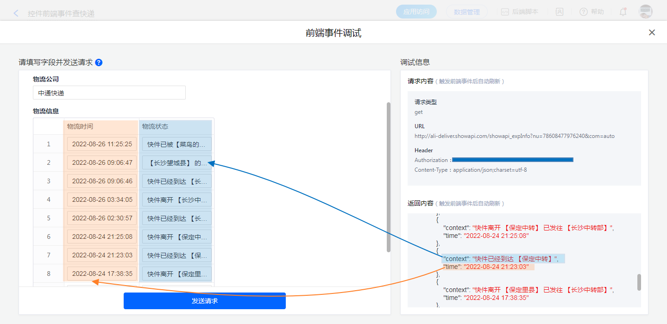Image resolution: width=667 pixels, height=324 pixels.
Task: Click the user avatar in the top-right corner
Action: point(645,12)
